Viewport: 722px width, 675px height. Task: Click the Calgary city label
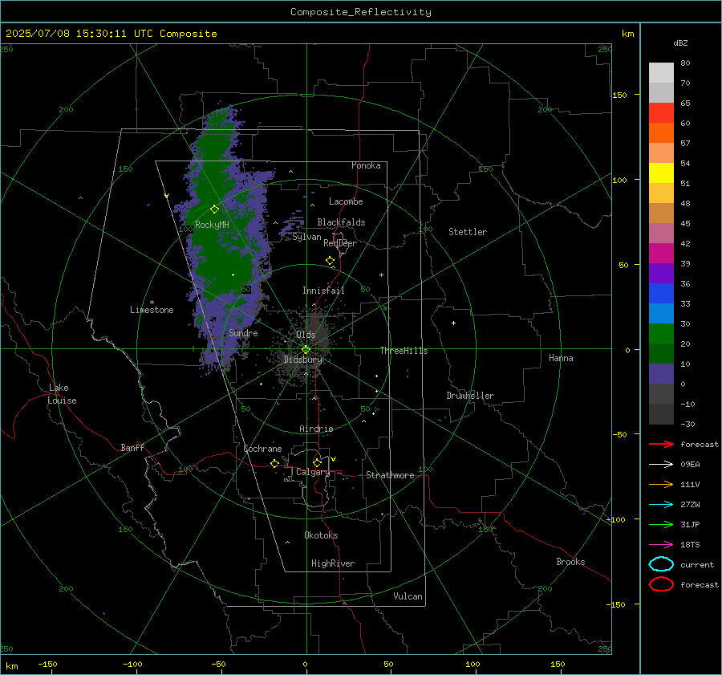(x=313, y=472)
